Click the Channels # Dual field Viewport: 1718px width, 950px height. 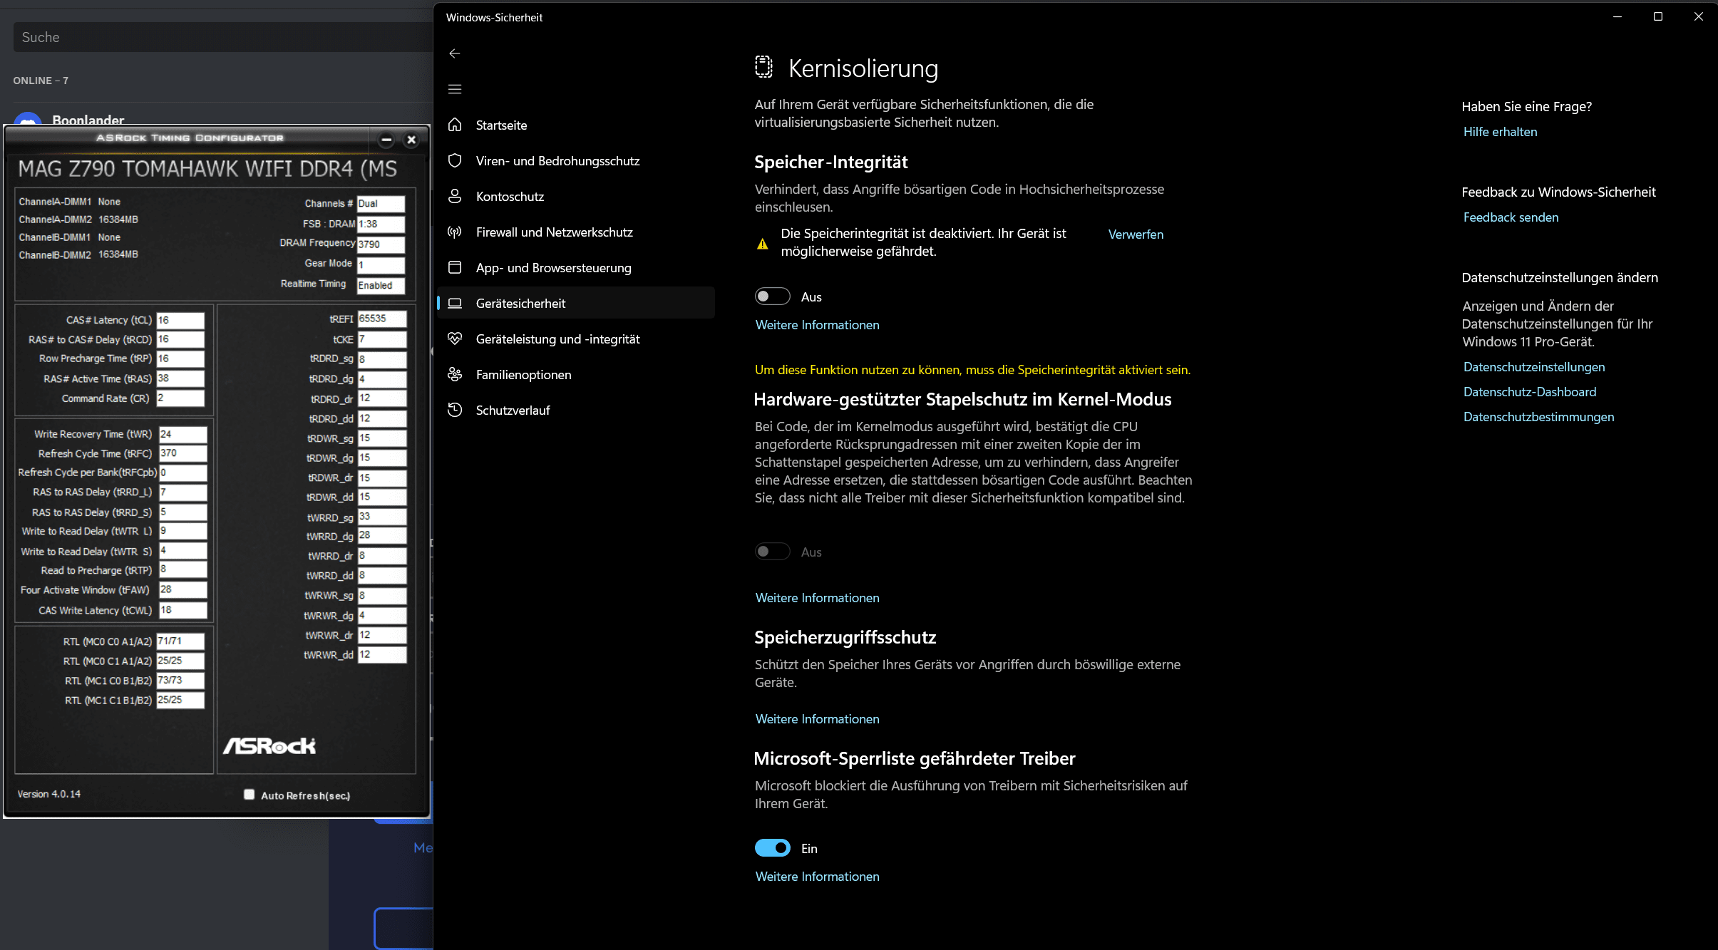point(381,204)
